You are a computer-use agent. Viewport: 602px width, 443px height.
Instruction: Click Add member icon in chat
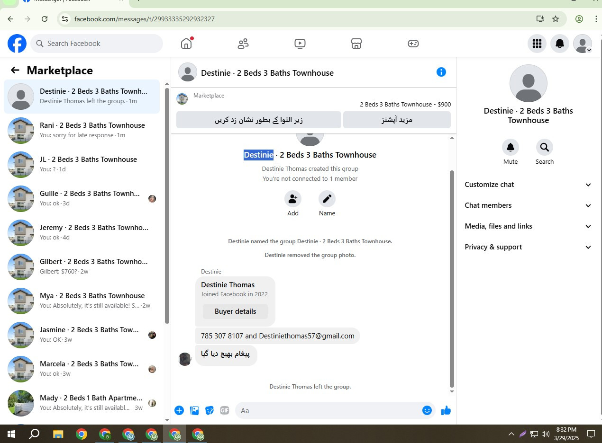(293, 199)
